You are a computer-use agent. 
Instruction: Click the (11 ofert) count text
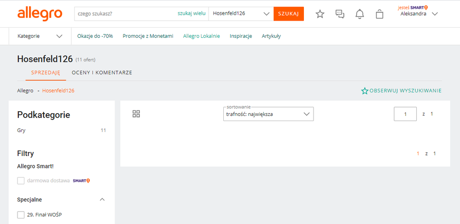pos(86,60)
